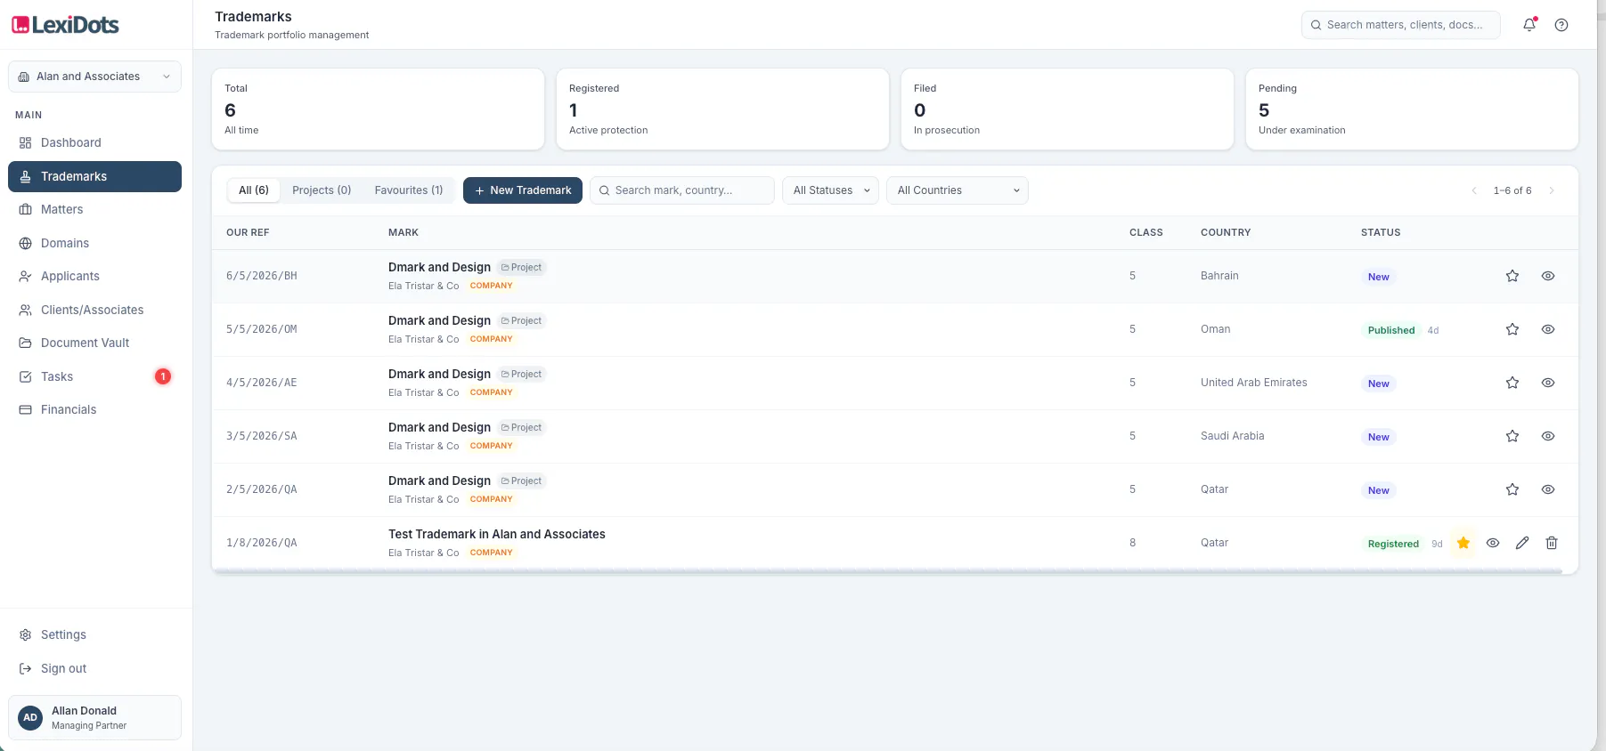View the 2/5/2026/QA trademark eye icon
Screen dimensions: 1606x751
coord(1548,489)
